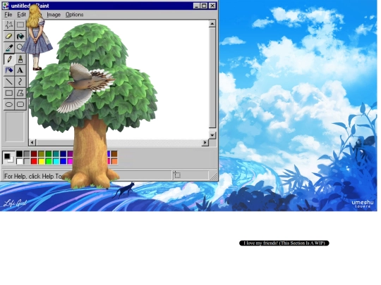Click the vertical scrollbar up arrow
This screenshot has width=381, height=285.
[x=212, y=24]
